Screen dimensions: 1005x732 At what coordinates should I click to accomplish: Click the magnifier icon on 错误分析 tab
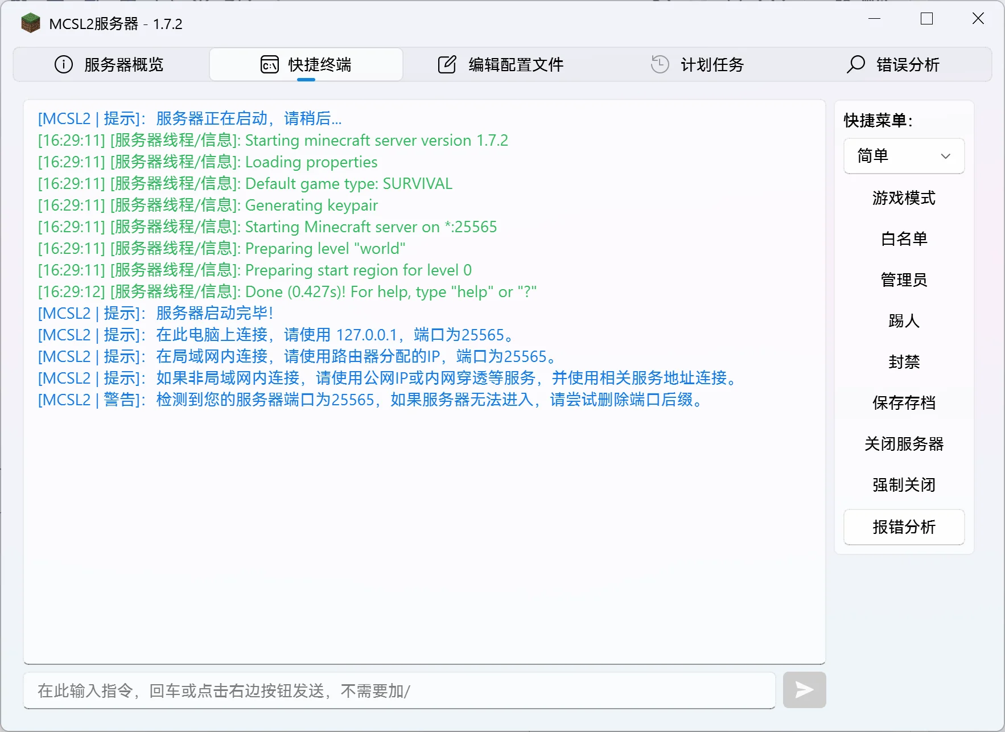coord(855,64)
